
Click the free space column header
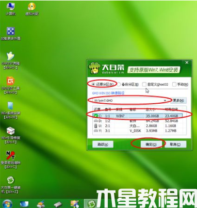pos(171,109)
